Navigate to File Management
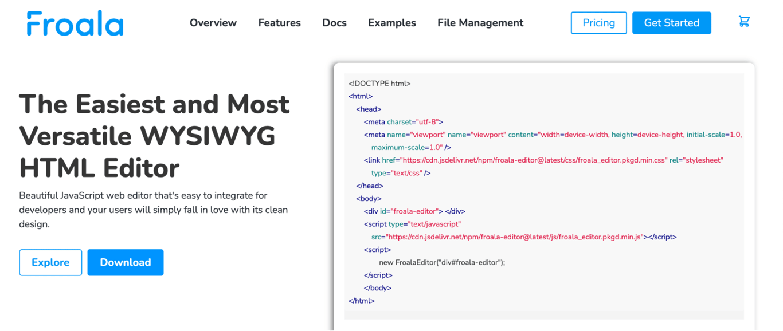This screenshot has width=783, height=331. (480, 23)
